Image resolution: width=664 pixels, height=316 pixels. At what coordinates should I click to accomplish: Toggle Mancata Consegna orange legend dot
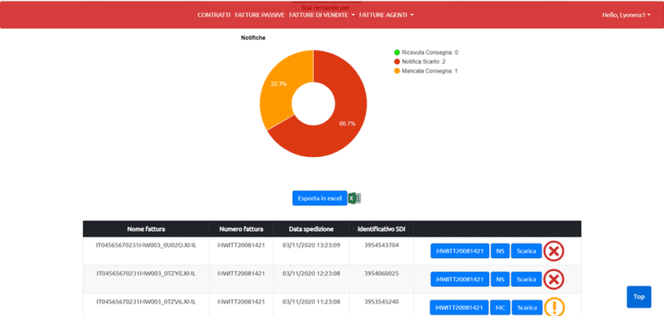point(397,71)
